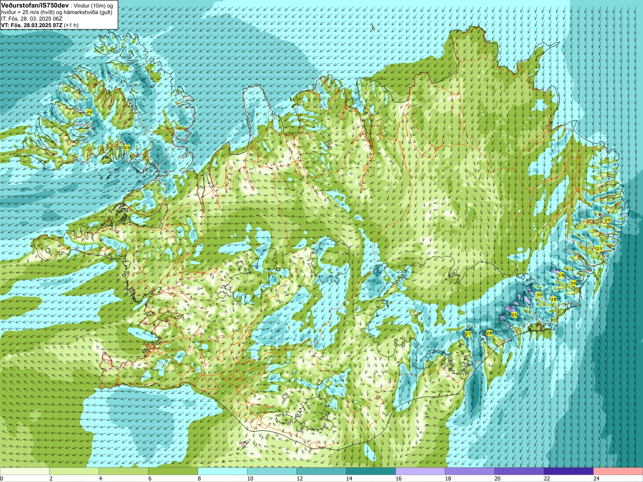Click the legend tick label "12"
Image resolution: width=643 pixels, height=482 pixels.
point(299,478)
